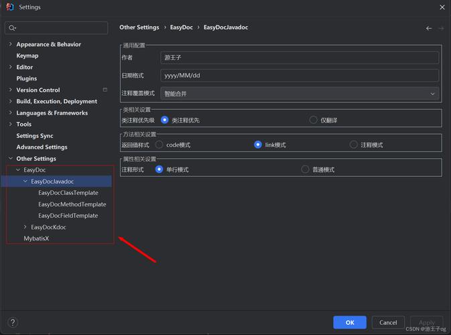The image size is (451, 335).
Task: Click EasyDoc in the breadcrumb path
Action: pyautogui.click(x=181, y=27)
